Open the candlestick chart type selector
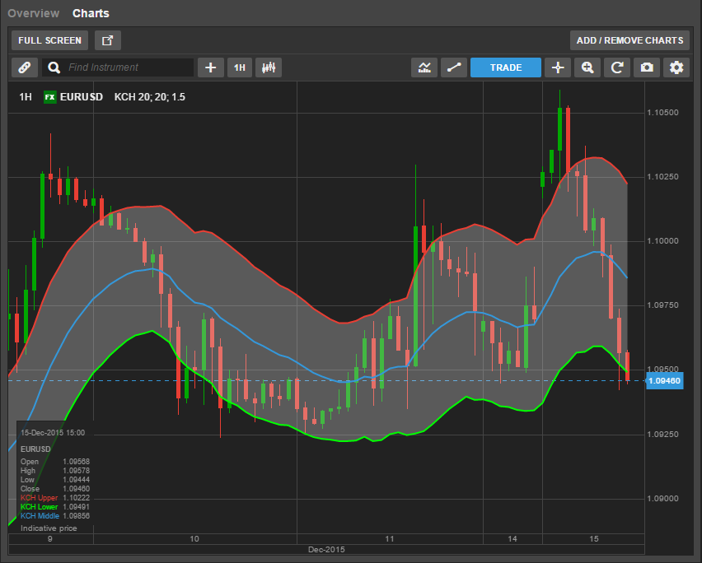Screen dimensions: 702x563 tap(269, 67)
